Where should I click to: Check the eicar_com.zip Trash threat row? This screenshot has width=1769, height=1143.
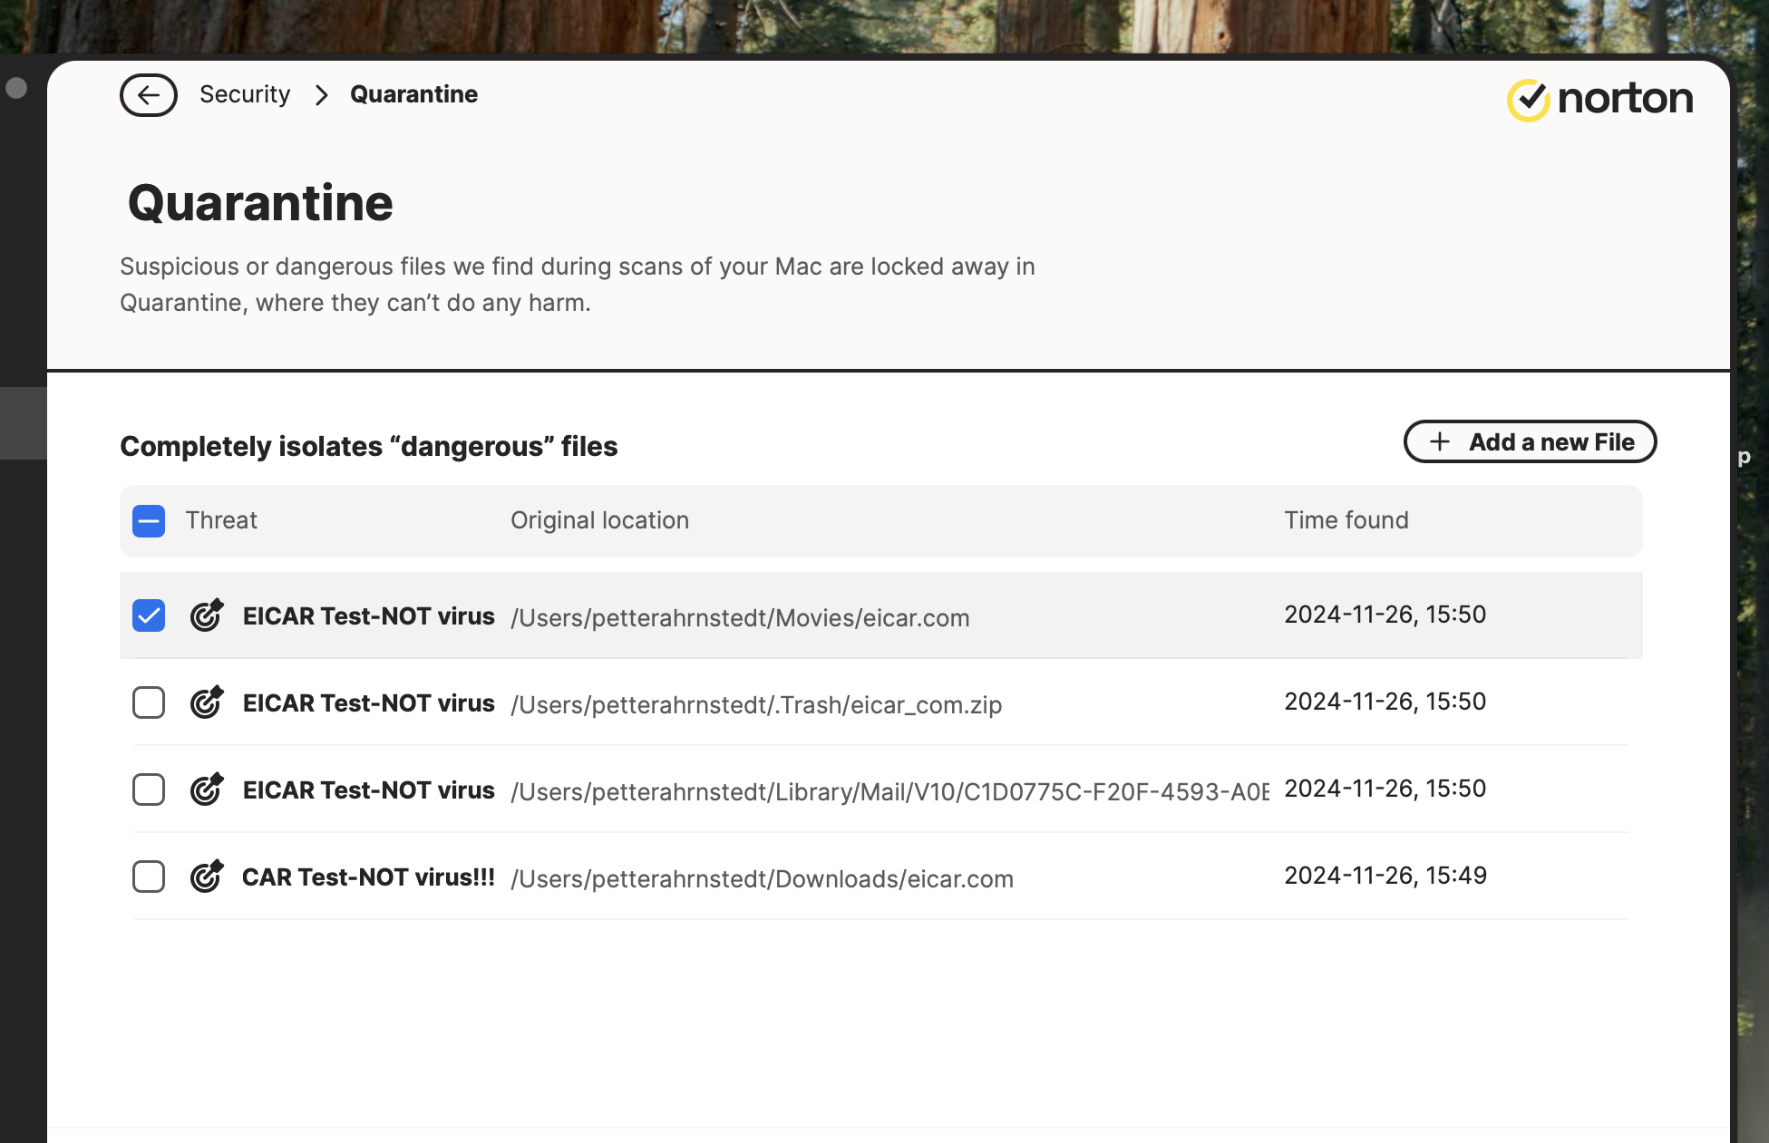pos(148,702)
